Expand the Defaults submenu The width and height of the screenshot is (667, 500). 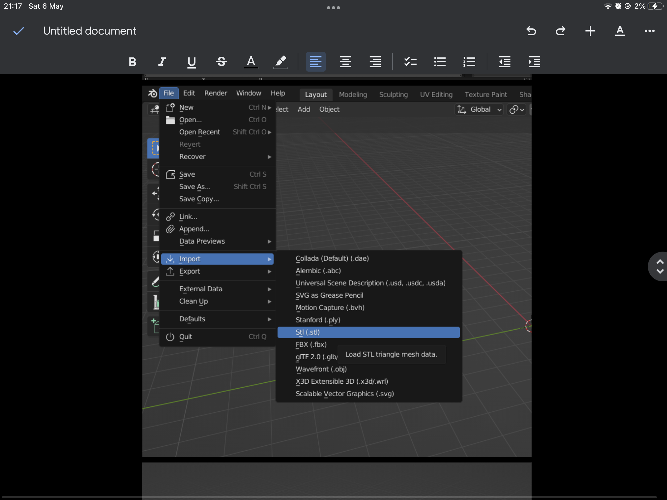pyautogui.click(x=218, y=319)
